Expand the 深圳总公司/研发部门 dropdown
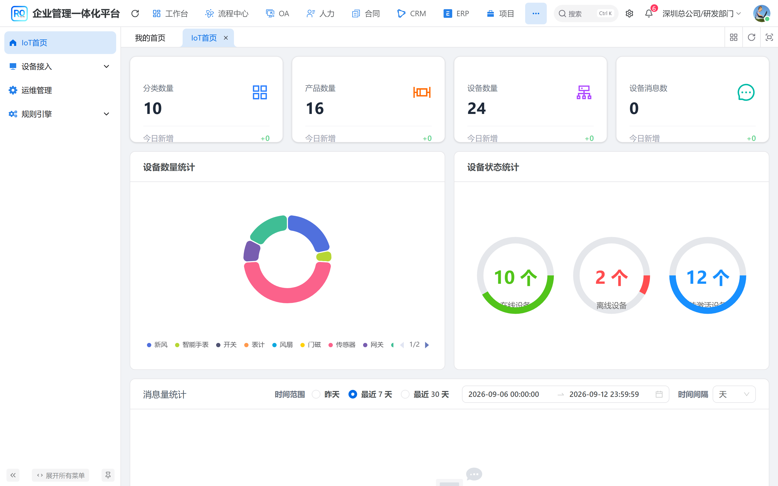 click(702, 13)
